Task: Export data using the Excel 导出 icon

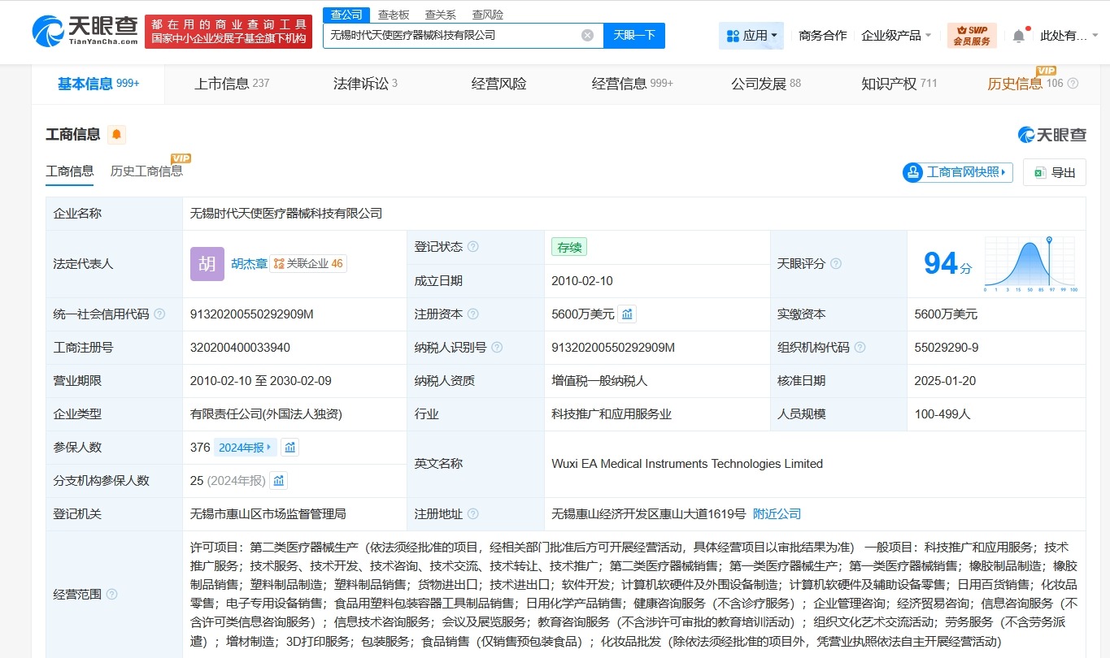Action: coord(1055,171)
